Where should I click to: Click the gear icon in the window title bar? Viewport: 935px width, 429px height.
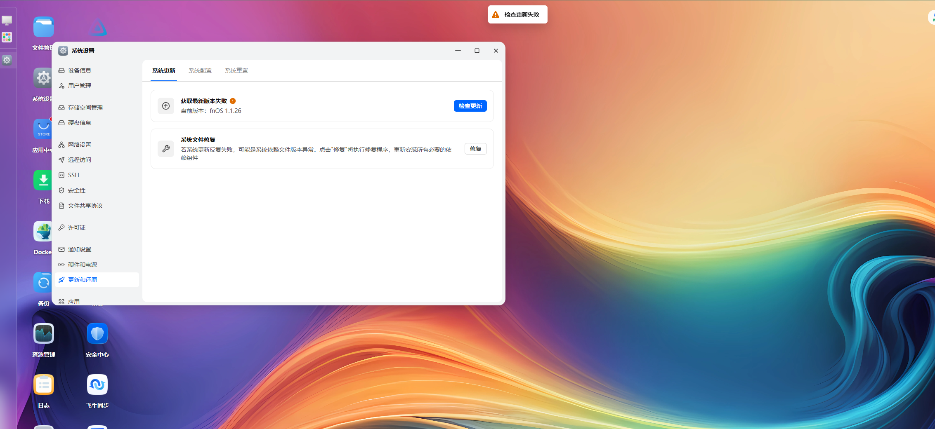coord(63,51)
